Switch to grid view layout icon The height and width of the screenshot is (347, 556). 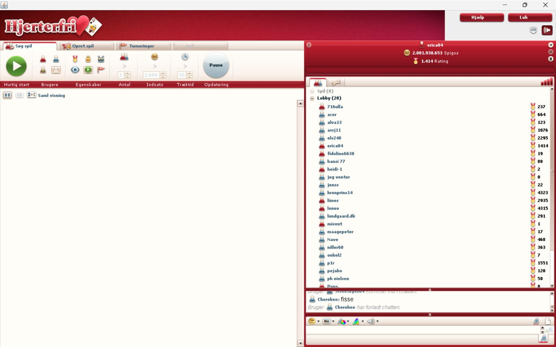(x=7, y=95)
